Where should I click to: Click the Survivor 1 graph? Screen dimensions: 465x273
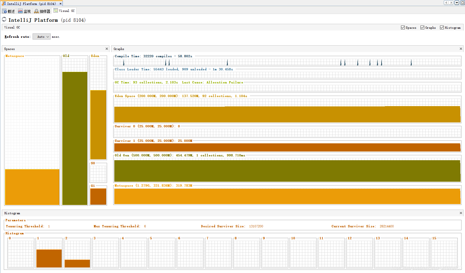point(287,147)
